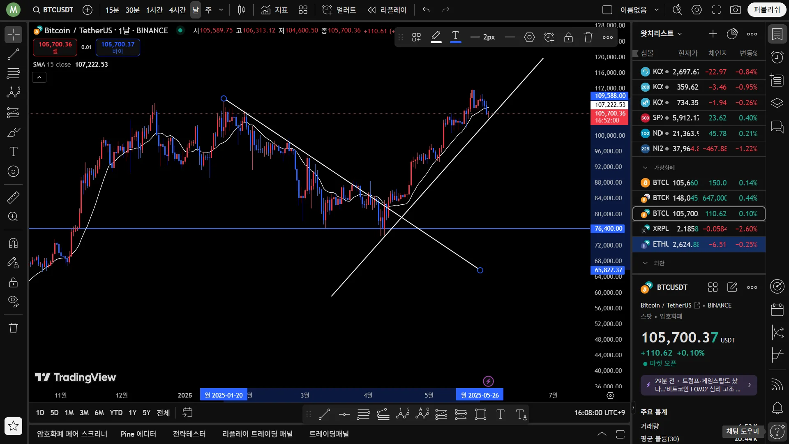The image size is (789, 444).
Task: Expand the timeframe dropdown next to 주
Action: coord(221,10)
